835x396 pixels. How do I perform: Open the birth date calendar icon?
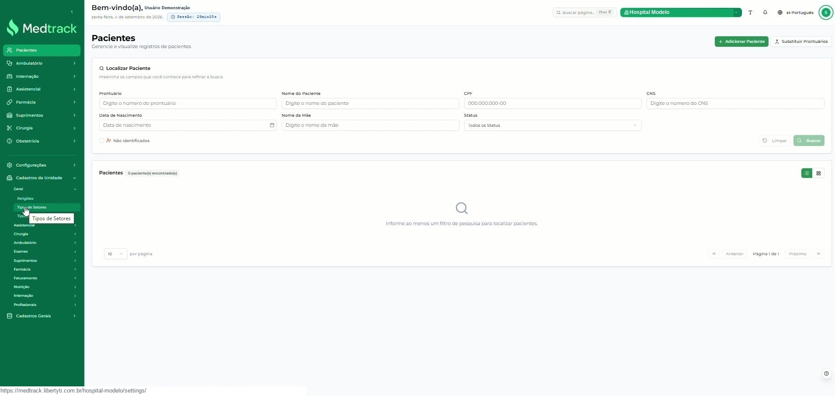pyautogui.click(x=272, y=125)
